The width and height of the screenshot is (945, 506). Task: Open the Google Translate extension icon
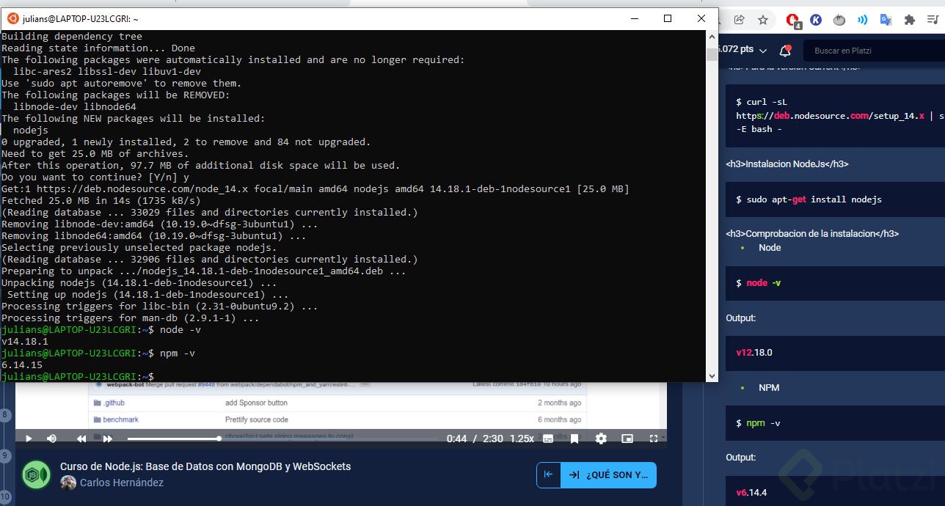coord(886,20)
